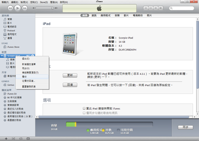Open the 古典音樂 smart playlist
The image size is (199, 141).
12,101
